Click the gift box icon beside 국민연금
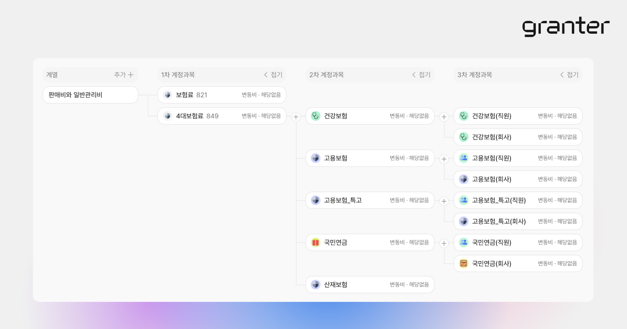The width and height of the screenshot is (627, 329). tap(315, 243)
